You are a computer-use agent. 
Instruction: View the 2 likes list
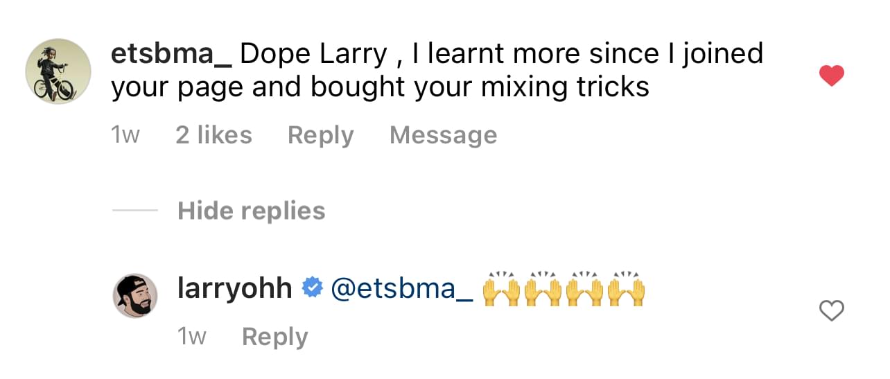213,135
